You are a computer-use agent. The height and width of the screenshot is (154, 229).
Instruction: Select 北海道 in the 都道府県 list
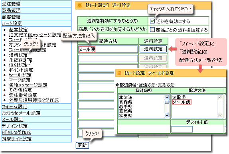tap(126, 97)
